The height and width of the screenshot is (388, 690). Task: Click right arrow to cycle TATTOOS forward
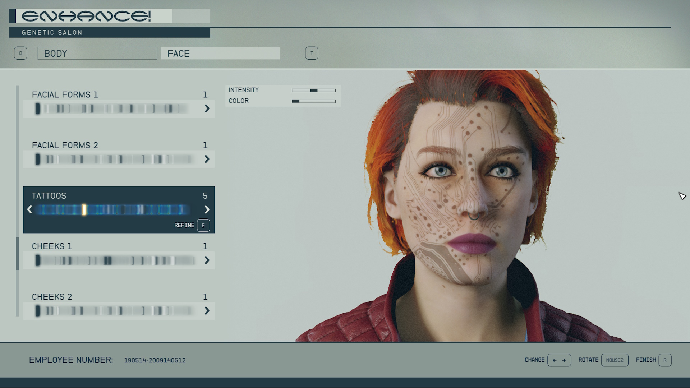[207, 210]
